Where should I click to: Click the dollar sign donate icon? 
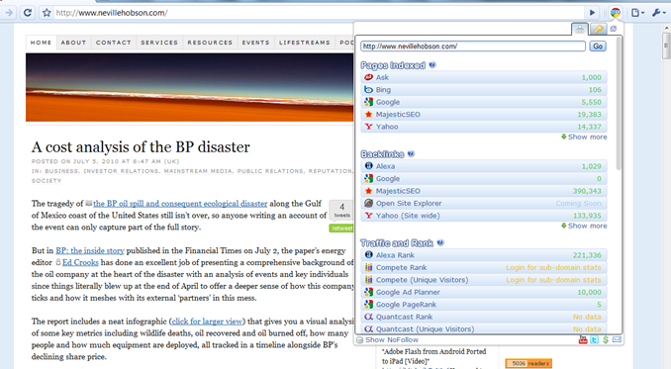click(x=605, y=340)
